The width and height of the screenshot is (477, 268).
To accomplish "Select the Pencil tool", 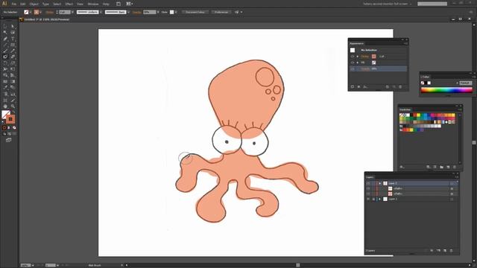I will pyautogui.click(x=13, y=51).
